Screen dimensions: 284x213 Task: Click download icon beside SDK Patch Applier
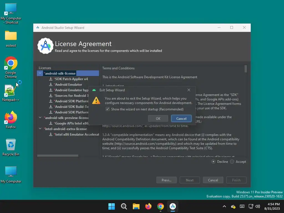[x=51, y=79]
